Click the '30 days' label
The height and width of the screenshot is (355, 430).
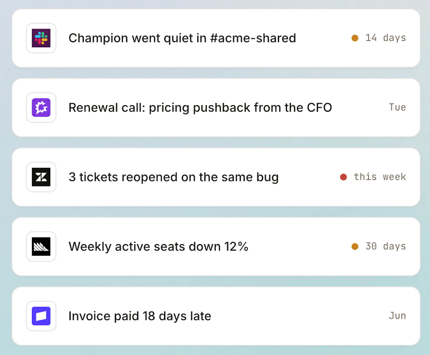pyautogui.click(x=385, y=246)
